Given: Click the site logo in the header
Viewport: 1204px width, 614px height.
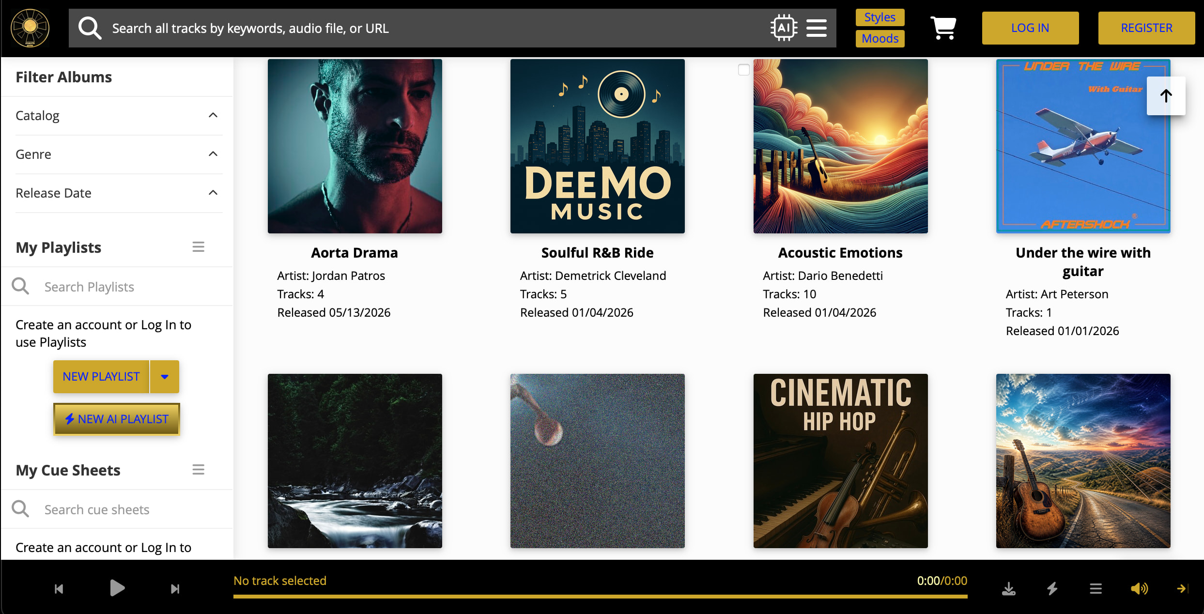Looking at the screenshot, I should tap(30, 28).
